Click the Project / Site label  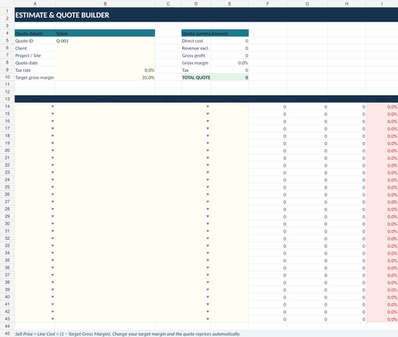[x=28, y=56]
